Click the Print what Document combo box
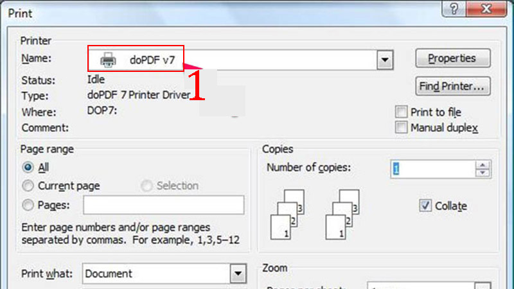 (x=164, y=274)
